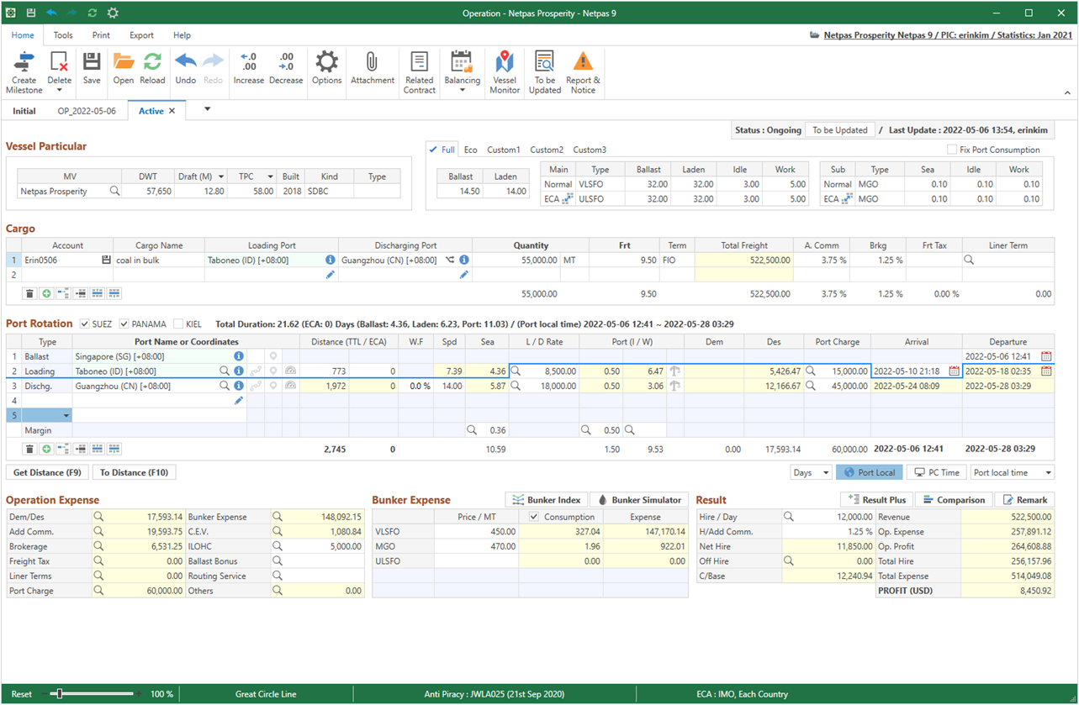Screen dimensions: 1079x705
Task: Click the green add row icon under Cargo
Action: click(x=45, y=293)
